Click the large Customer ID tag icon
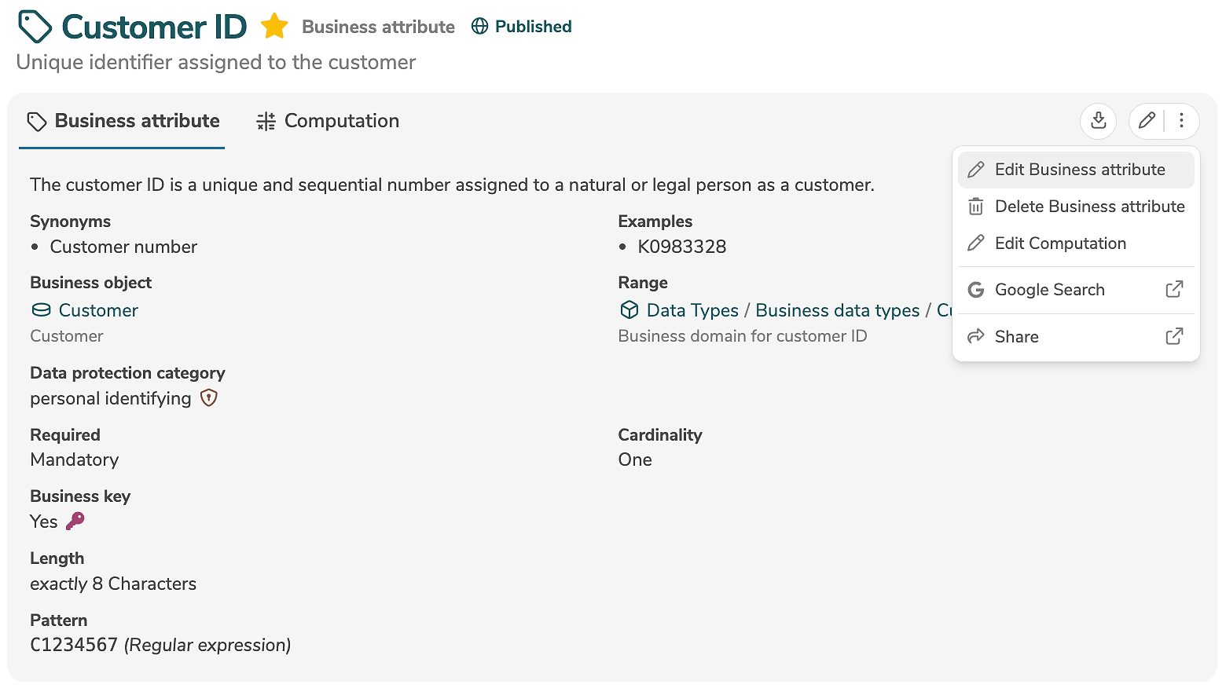Image resolution: width=1226 pixels, height=688 pixels. tap(35, 27)
